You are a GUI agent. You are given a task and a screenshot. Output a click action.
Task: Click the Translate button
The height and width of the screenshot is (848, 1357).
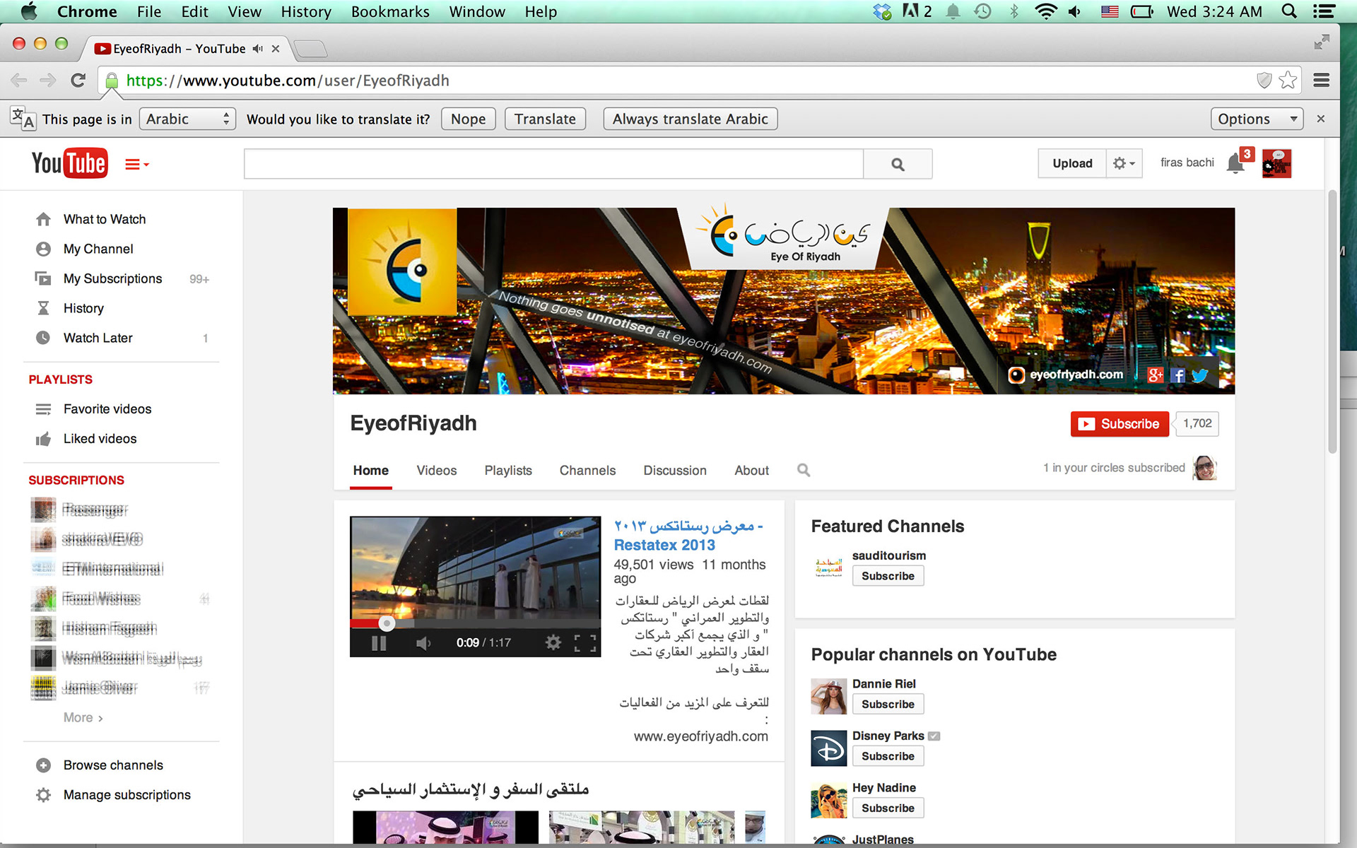(545, 119)
